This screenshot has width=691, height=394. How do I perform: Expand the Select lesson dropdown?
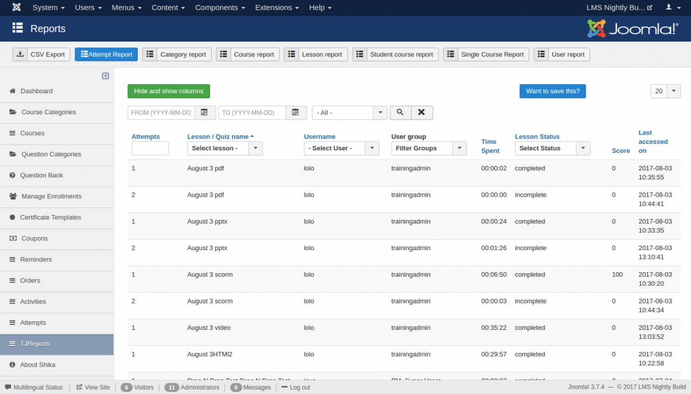(x=225, y=148)
